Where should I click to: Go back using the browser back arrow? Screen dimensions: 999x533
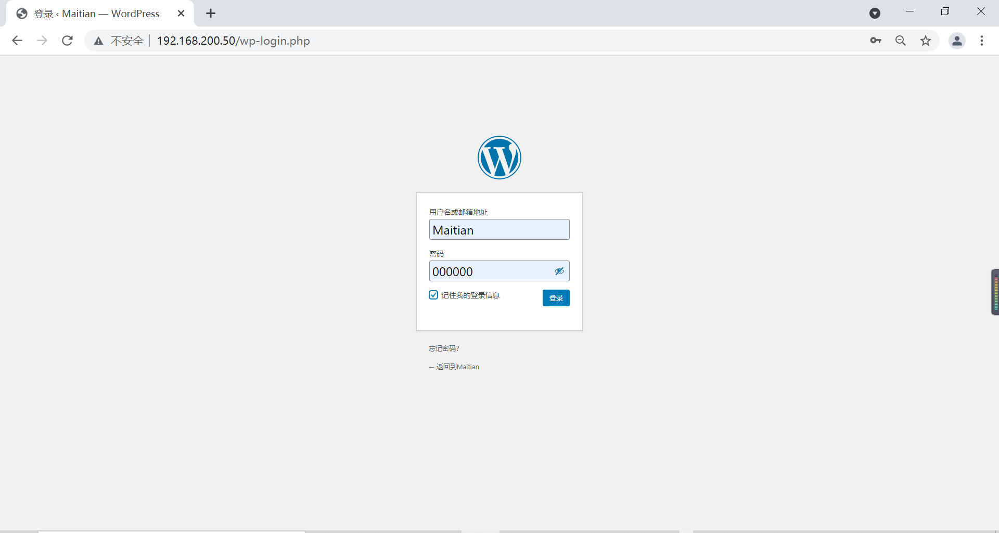point(17,41)
